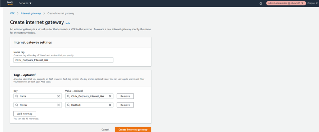Click the AWS logo home icon
The height and width of the screenshot is (132, 319).
tap(10, 3)
